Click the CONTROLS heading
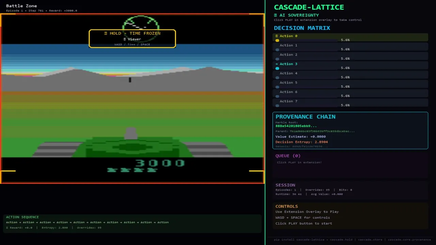The image size is (436, 245). click(x=287, y=206)
